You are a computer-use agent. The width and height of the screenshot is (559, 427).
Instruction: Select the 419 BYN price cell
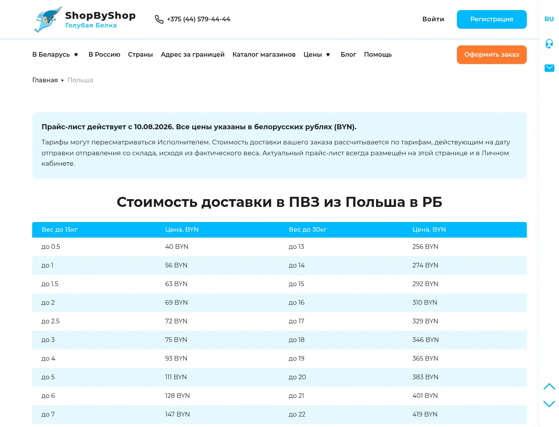pyautogui.click(x=425, y=415)
